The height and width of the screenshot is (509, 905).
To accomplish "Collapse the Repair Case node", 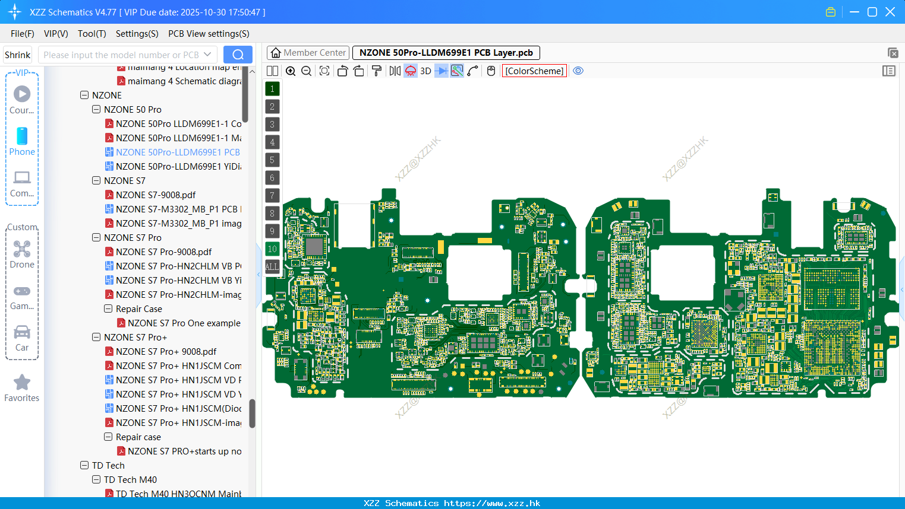I will click(108, 308).
